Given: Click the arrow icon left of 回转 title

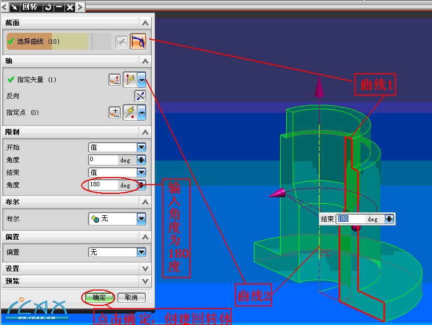Looking at the screenshot, I should tap(15, 7).
